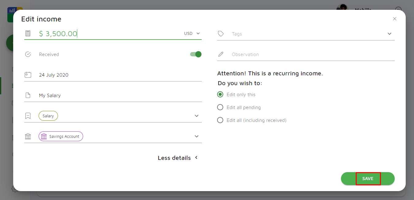Click the pencil icon beside Observation
The height and width of the screenshot is (200, 414).
click(220, 54)
